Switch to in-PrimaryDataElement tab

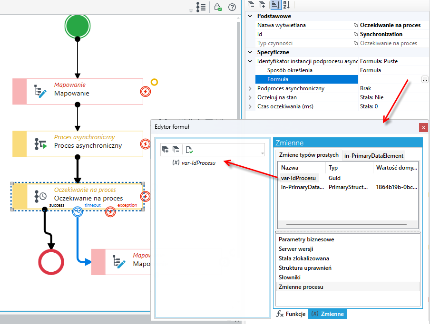pyautogui.click(x=373, y=155)
